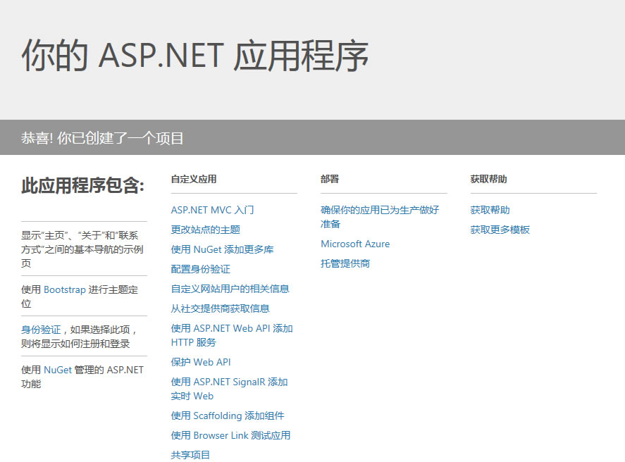Click the 保护 Web API link

click(x=201, y=362)
